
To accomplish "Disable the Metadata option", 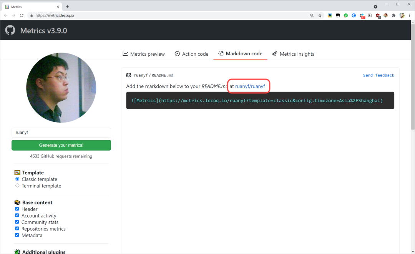I will click(17, 235).
